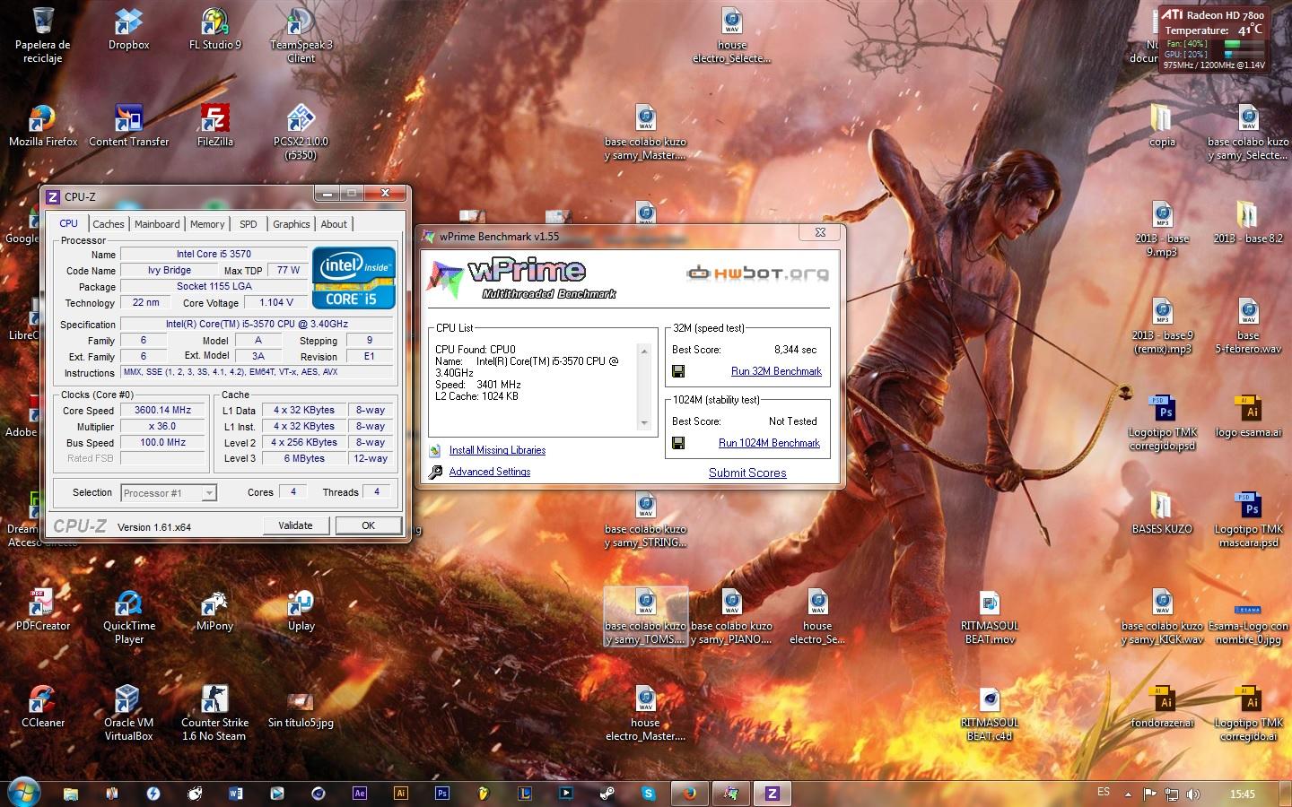1292x807 pixels.
Task: Select the RITMASOUL BEAT.c4d file
Action: coord(990,713)
